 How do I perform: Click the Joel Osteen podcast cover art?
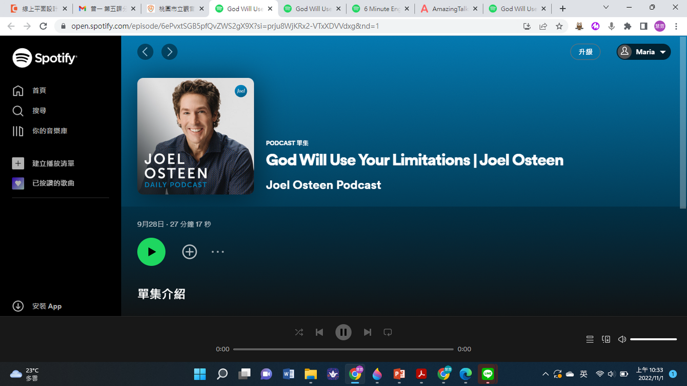pos(195,136)
